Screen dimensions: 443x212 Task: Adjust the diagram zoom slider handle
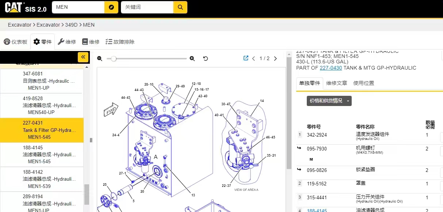[114, 59]
